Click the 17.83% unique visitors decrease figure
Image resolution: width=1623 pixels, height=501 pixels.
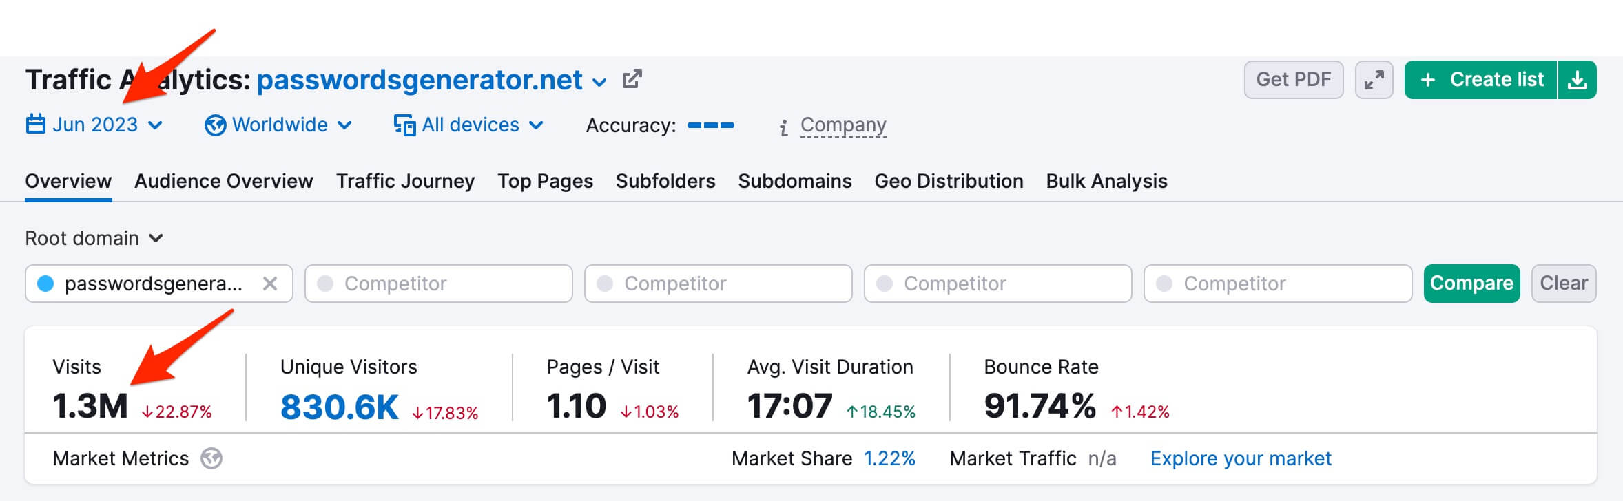pos(445,413)
